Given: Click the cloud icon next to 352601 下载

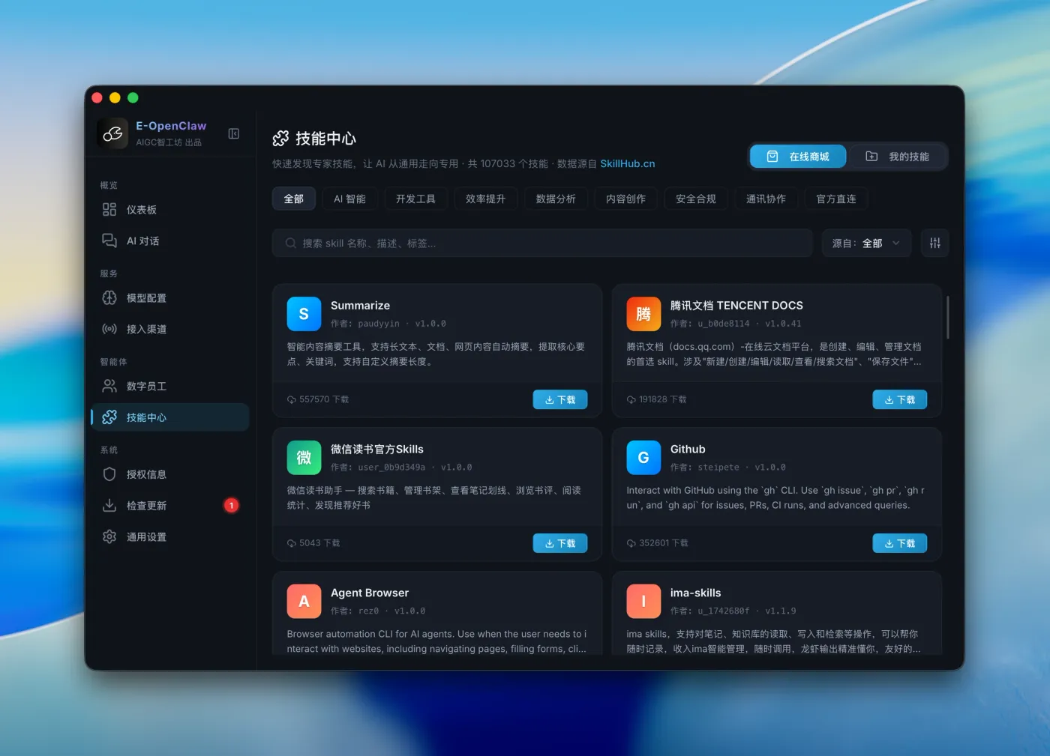Looking at the screenshot, I should [x=631, y=543].
